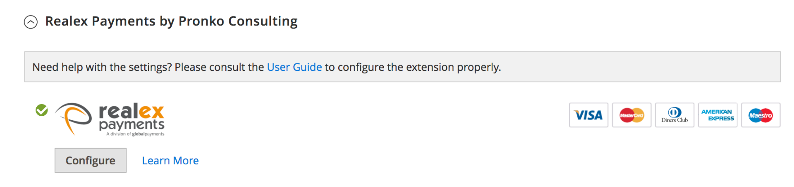The image size is (794, 187).
Task: Select the MasterCard card icon
Action: (x=631, y=115)
